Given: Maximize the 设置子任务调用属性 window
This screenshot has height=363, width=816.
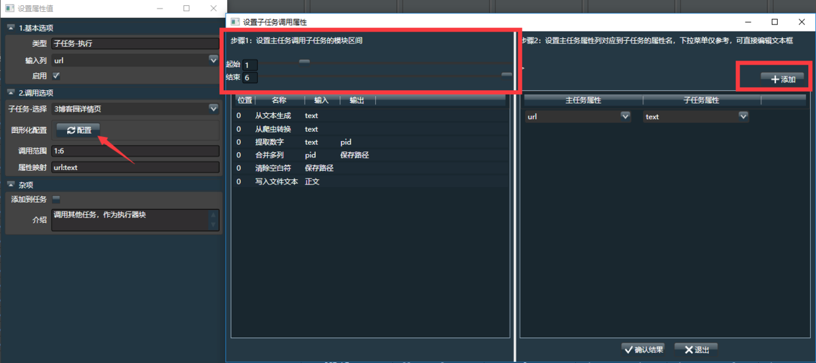Looking at the screenshot, I should click(775, 22).
